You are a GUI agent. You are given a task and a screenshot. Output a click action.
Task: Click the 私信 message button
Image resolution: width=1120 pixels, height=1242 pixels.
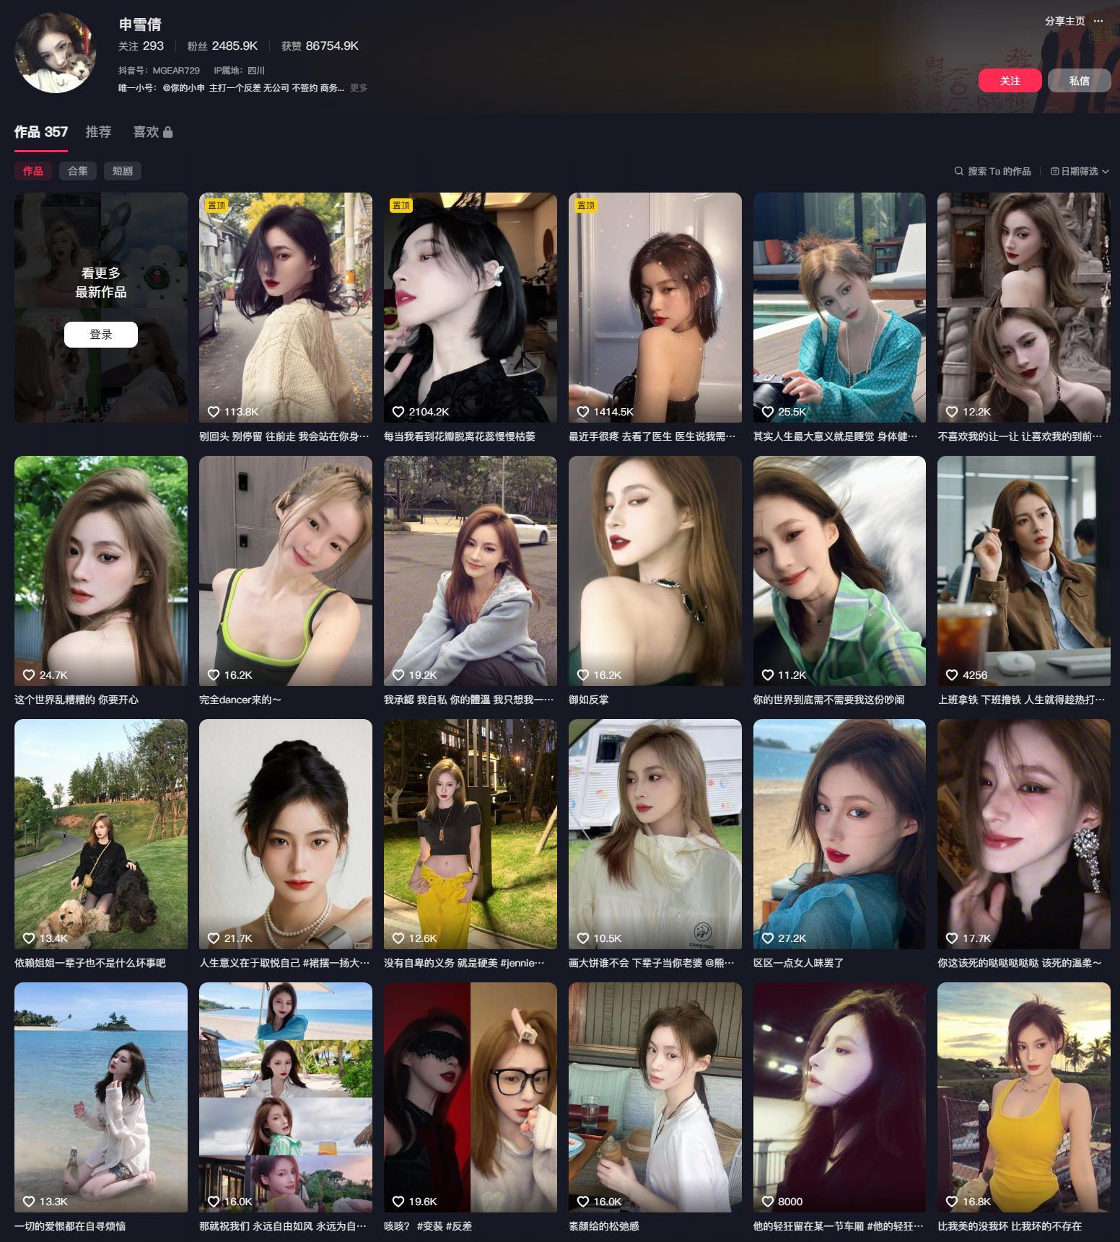coord(1079,81)
